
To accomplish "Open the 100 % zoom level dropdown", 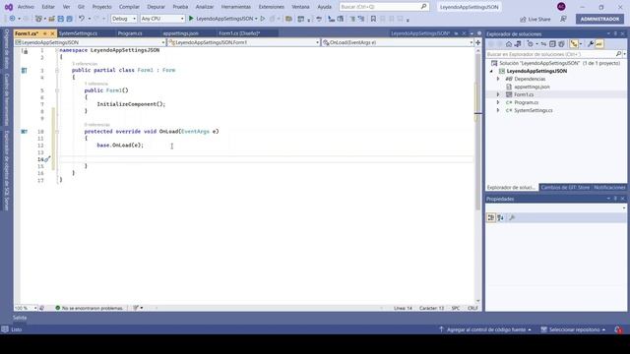I will [26, 308].
